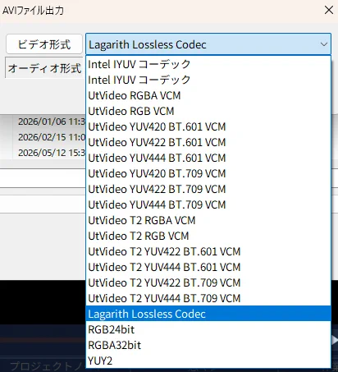Pick UtVideo YUV444 BT.709 VCM
Viewport: 338px width, 372px height.
pyautogui.click(x=208, y=204)
